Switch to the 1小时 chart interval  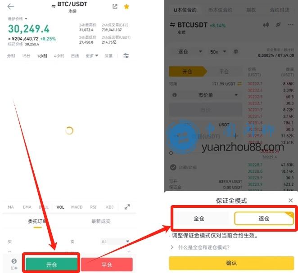(x=42, y=56)
